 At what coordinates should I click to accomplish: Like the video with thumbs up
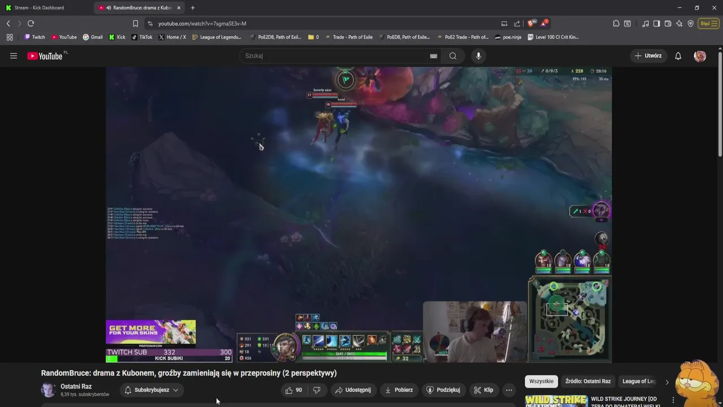coord(294,390)
